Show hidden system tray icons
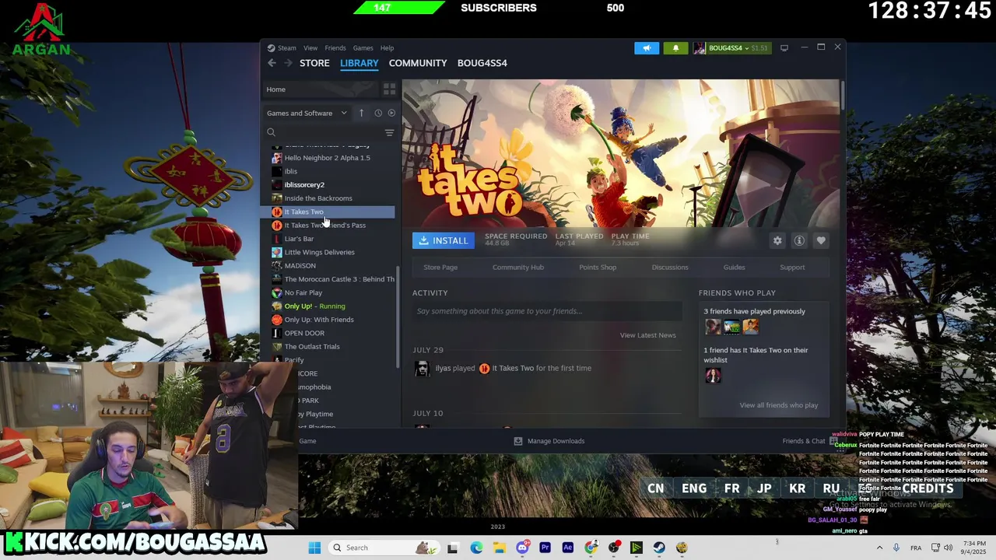This screenshot has height=560, width=996. (879, 548)
